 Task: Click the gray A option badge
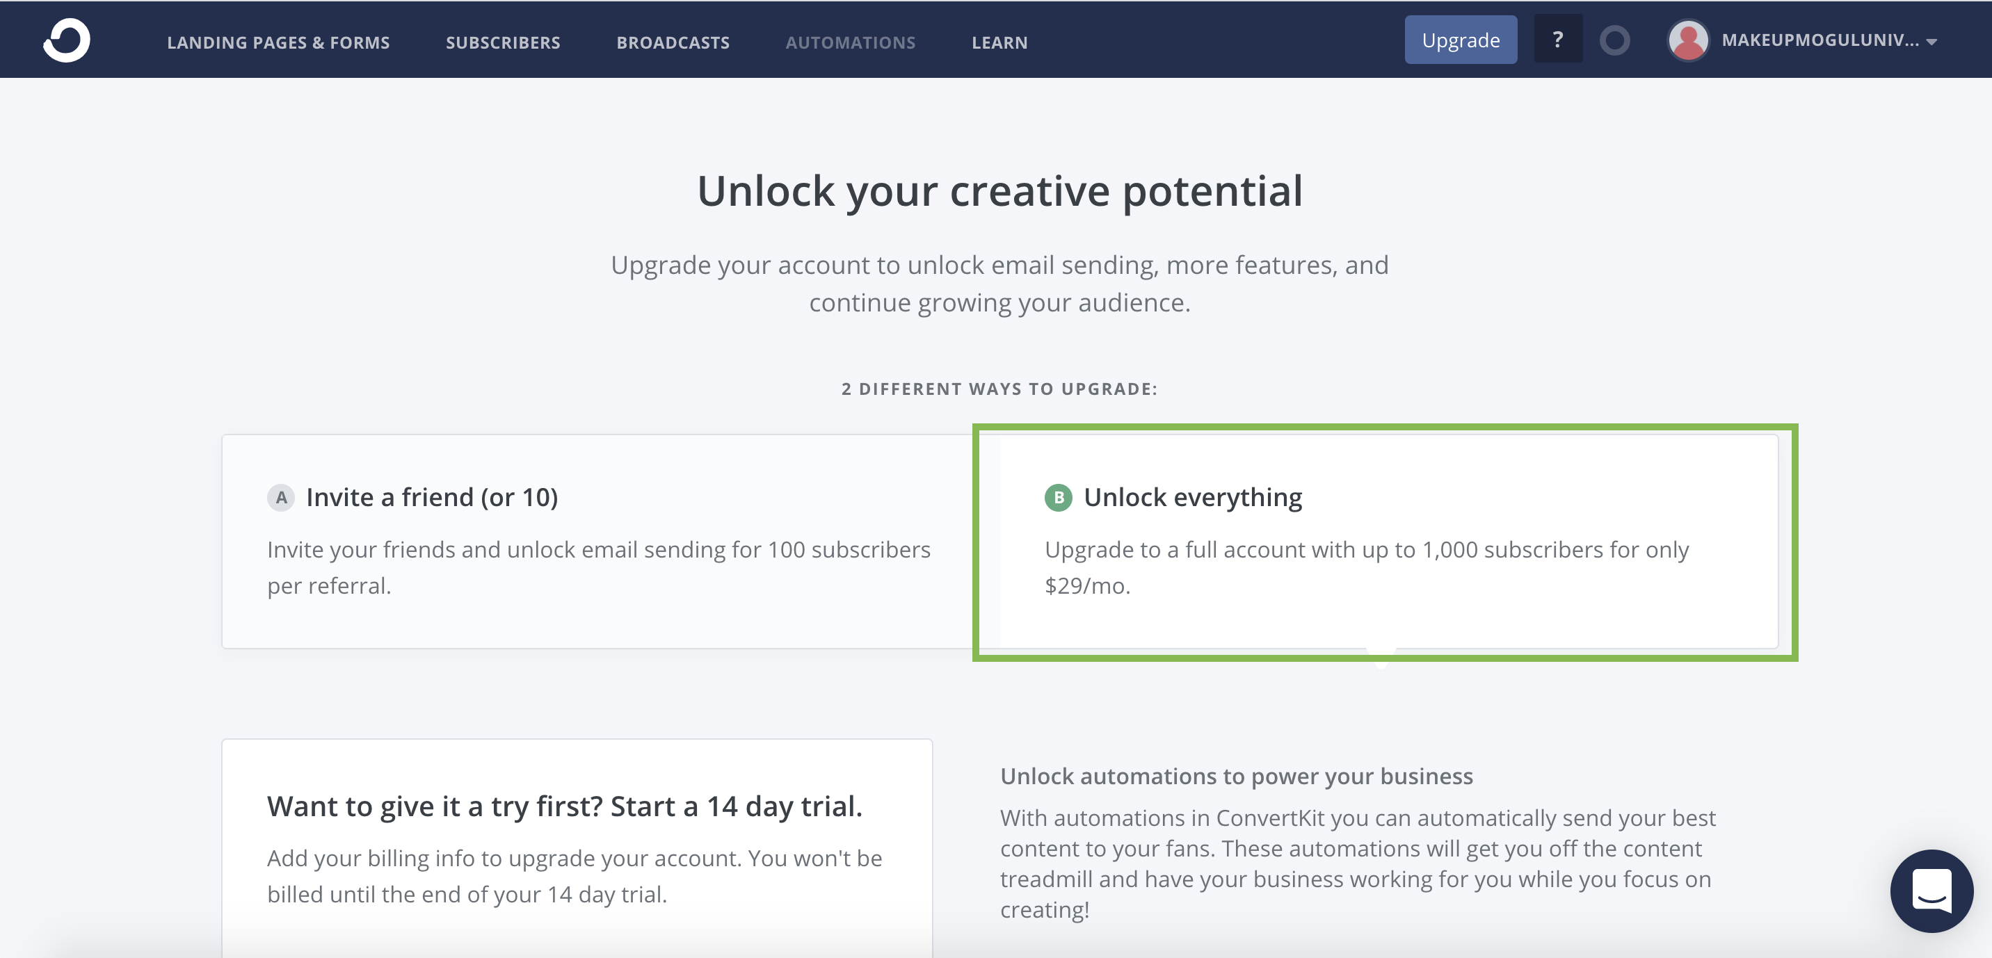pos(281,497)
